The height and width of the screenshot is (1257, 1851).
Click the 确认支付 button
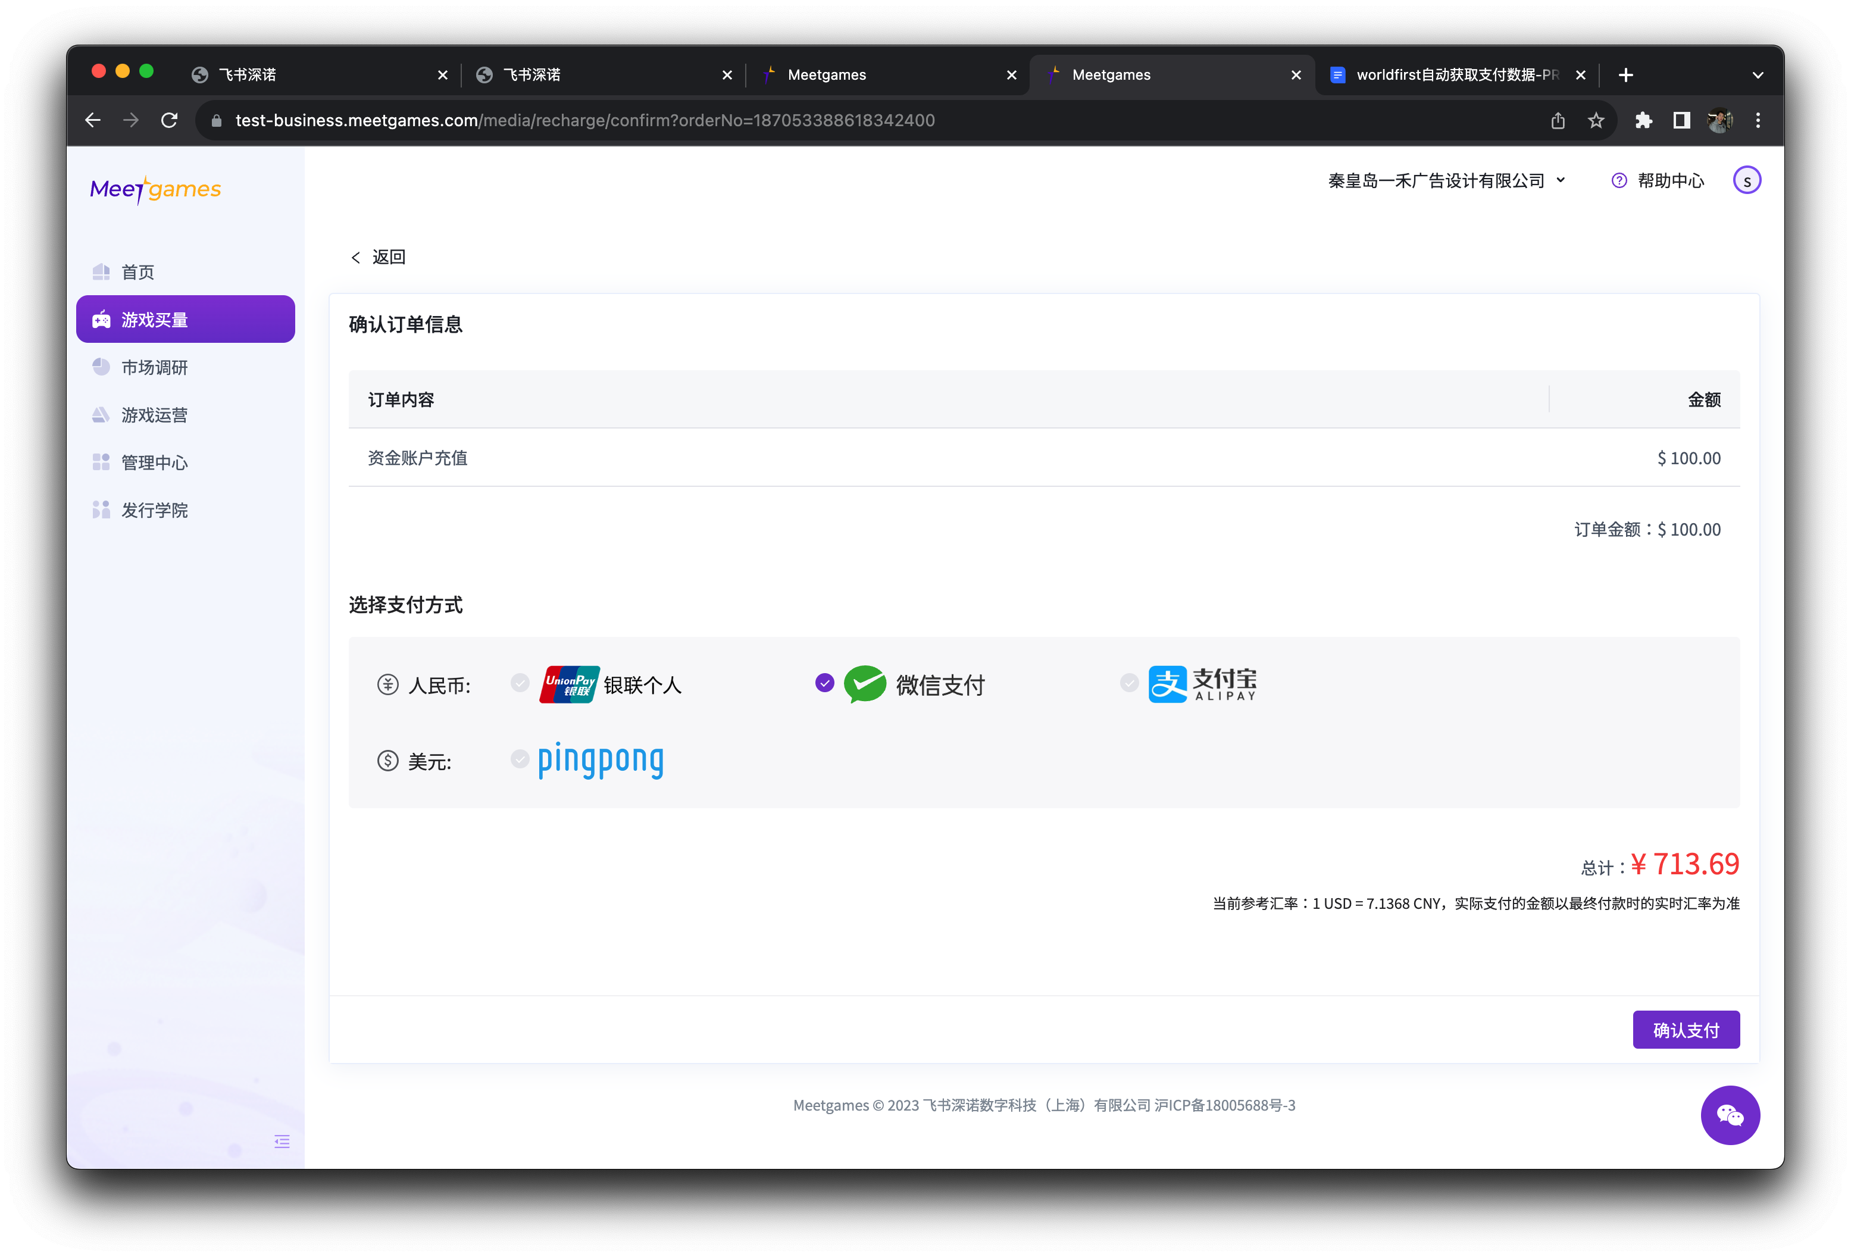pos(1686,1030)
